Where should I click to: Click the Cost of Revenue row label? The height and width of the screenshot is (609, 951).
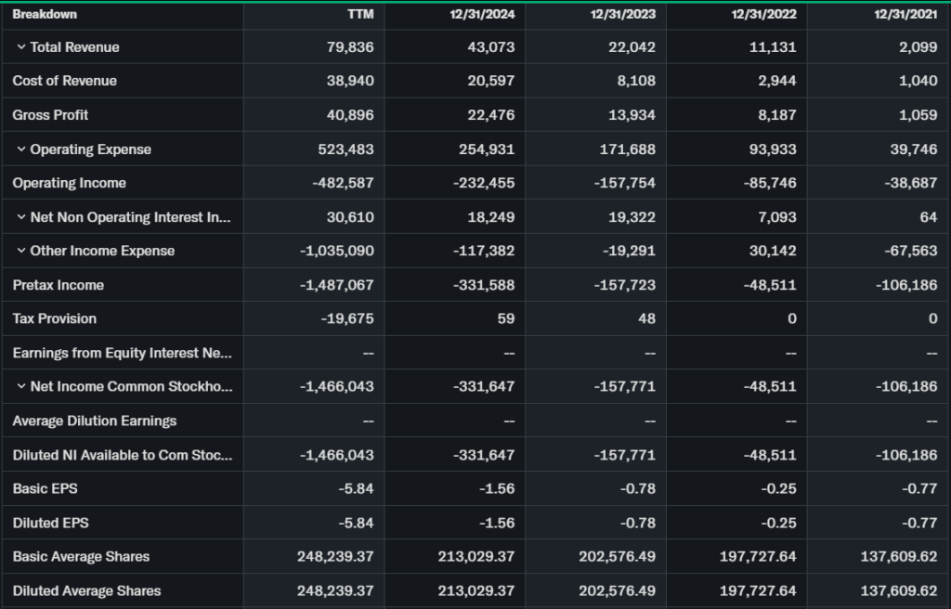(x=65, y=81)
